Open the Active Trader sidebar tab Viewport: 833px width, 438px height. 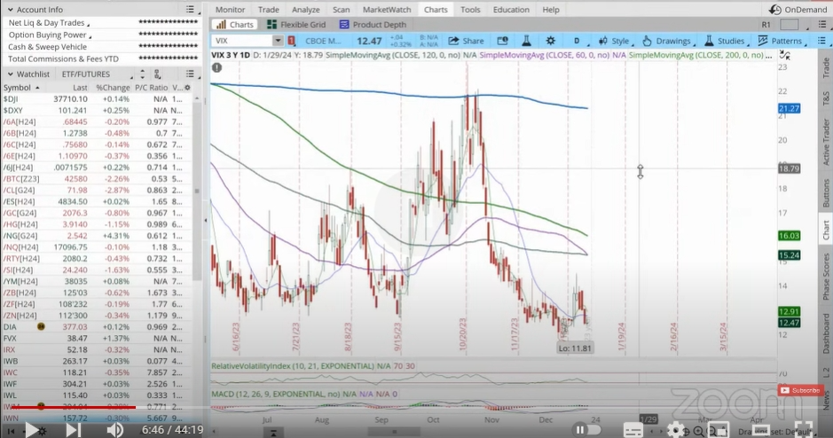[x=826, y=141]
